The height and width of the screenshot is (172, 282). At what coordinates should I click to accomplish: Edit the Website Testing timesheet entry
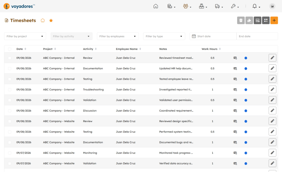272,132
